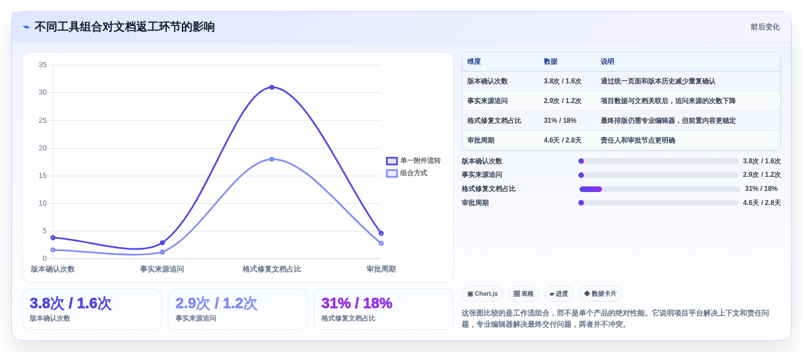Click the Chart.js tag chip
Image resolution: width=803 pixels, height=352 pixels.
[483, 294]
